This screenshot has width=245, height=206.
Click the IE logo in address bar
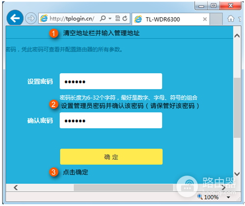coord(44,18)
